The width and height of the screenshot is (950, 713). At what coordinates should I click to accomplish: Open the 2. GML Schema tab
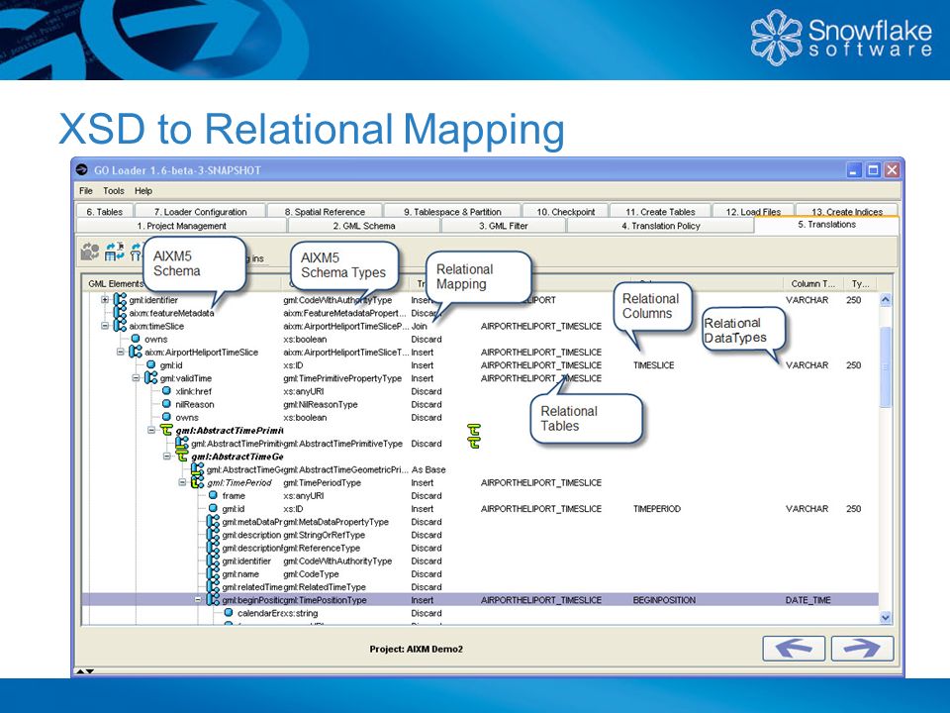364,226
